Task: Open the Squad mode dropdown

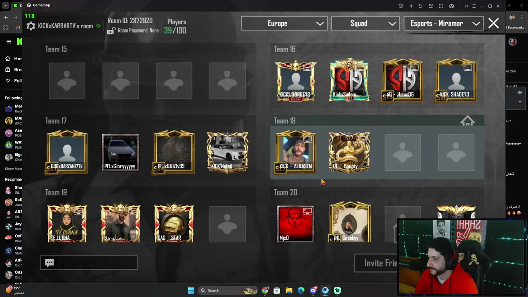Action: [365, 24]
